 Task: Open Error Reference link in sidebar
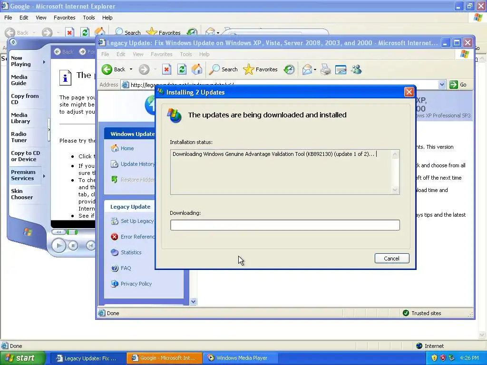[137, 237]
